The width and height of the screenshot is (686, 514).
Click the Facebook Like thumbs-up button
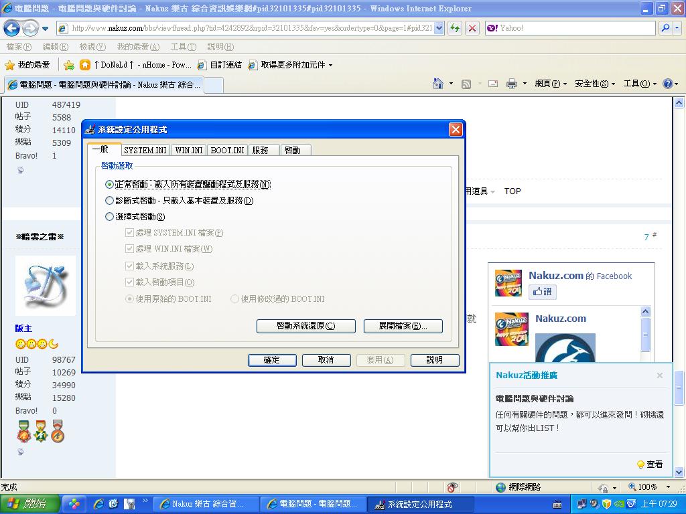tap(542, 292)
